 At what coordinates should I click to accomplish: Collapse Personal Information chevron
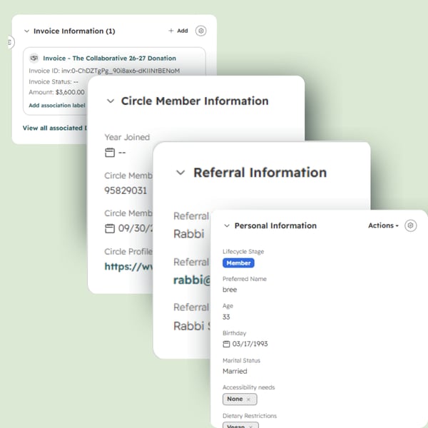(227, 225)
